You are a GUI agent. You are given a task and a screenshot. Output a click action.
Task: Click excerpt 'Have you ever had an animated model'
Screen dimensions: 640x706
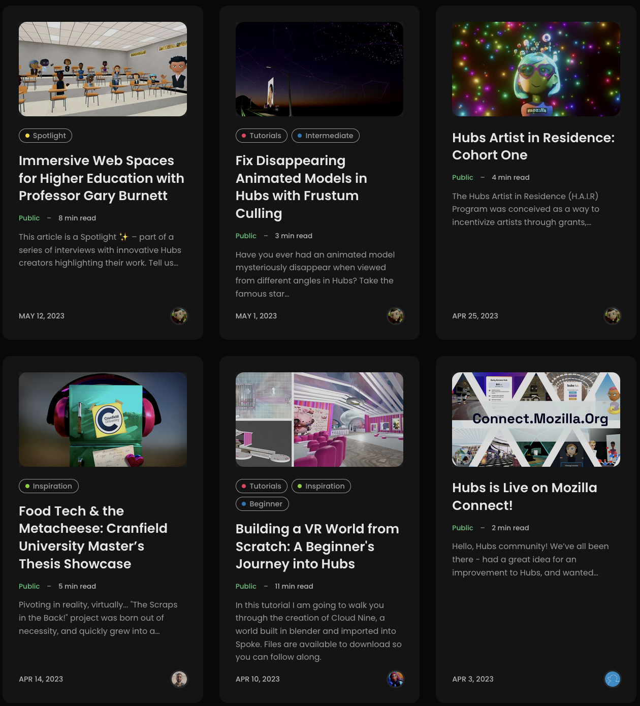click(x=315, y=274)
